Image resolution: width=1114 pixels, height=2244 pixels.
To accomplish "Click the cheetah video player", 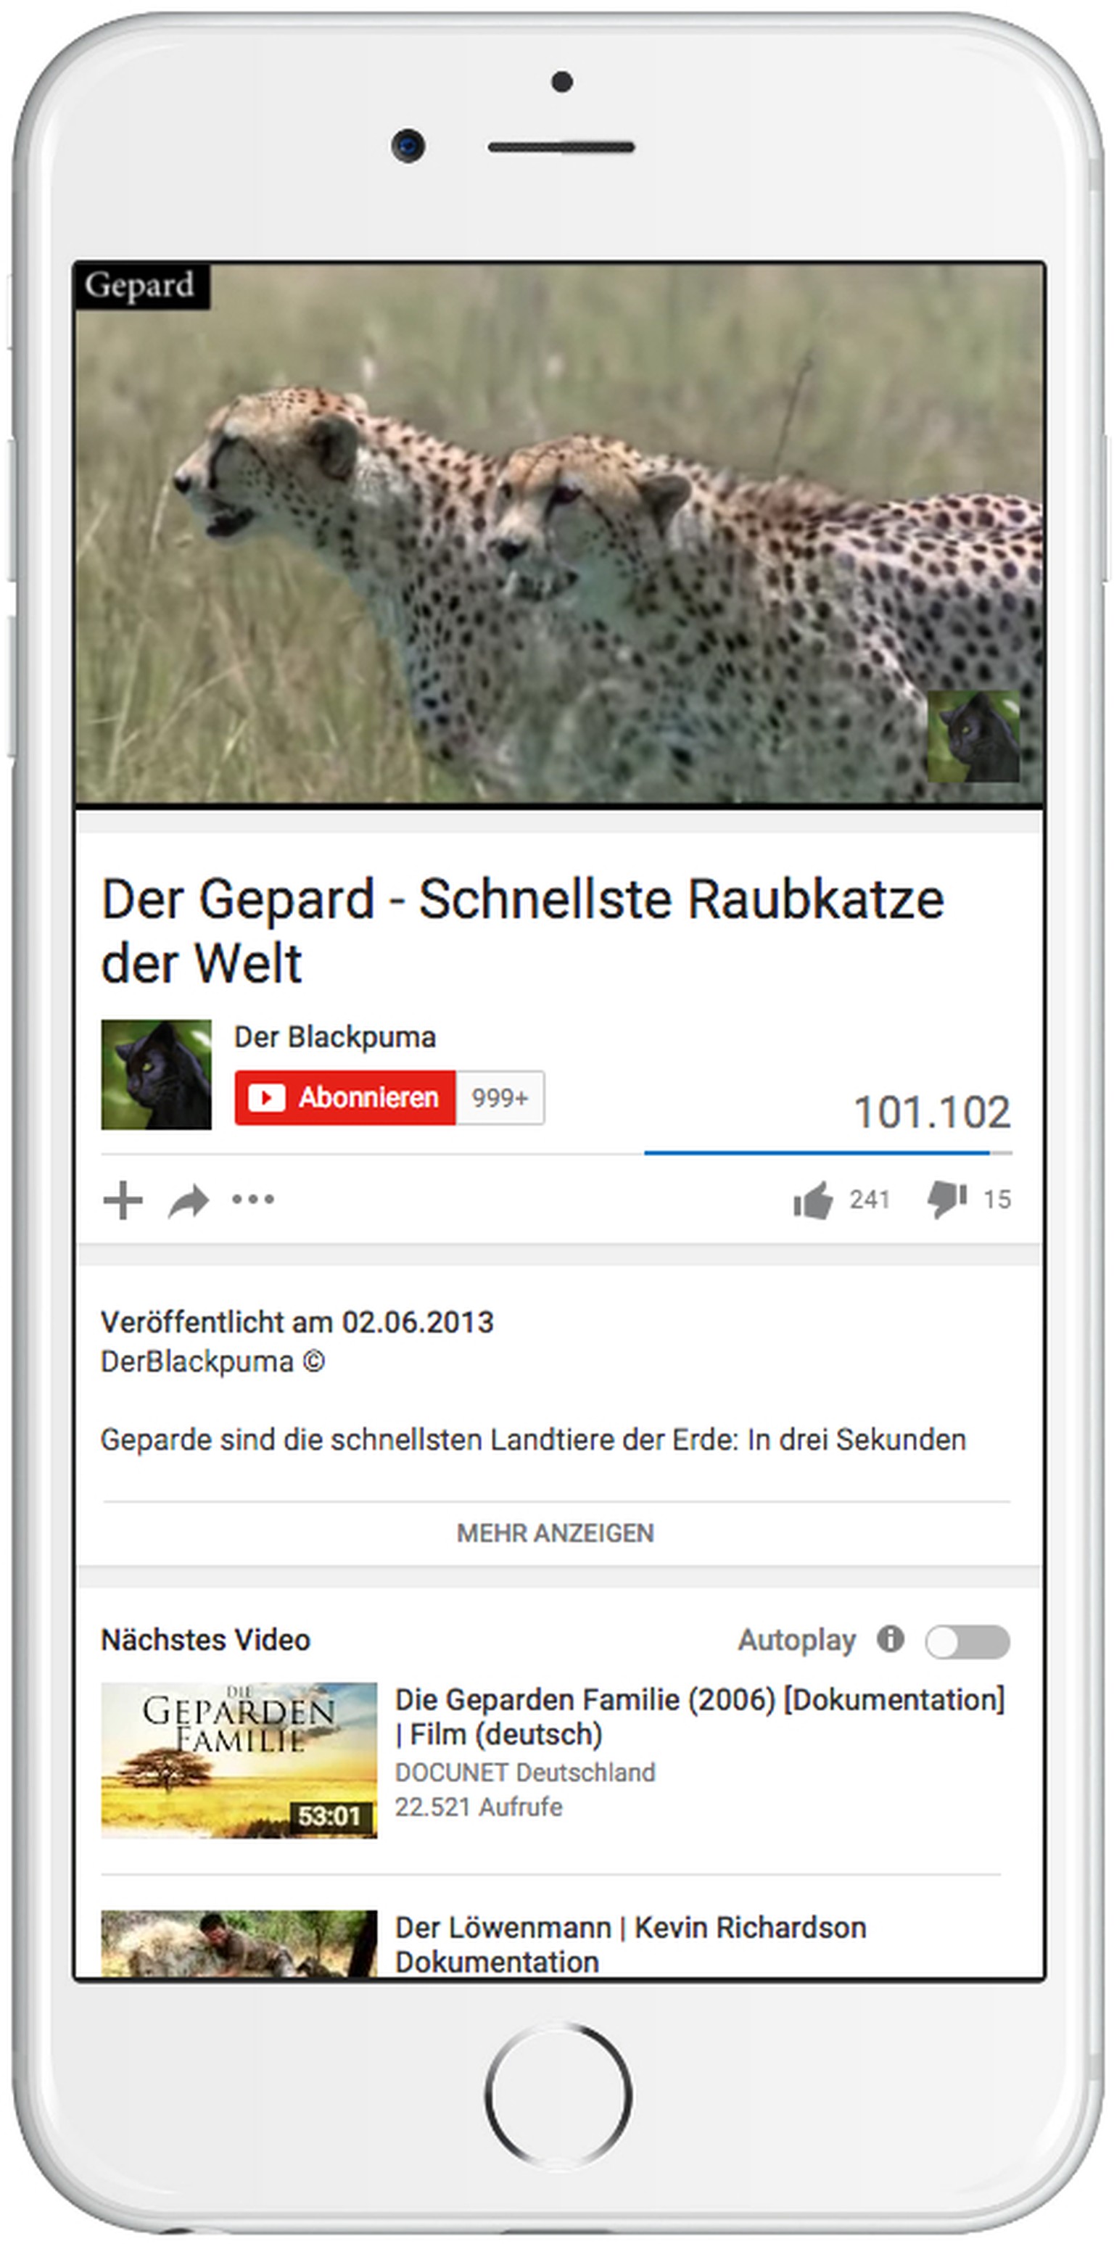I will 559,532.
